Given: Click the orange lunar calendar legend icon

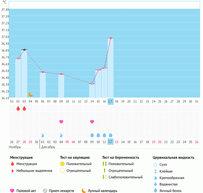Looking at the screenshot, I should coord(84,191).
